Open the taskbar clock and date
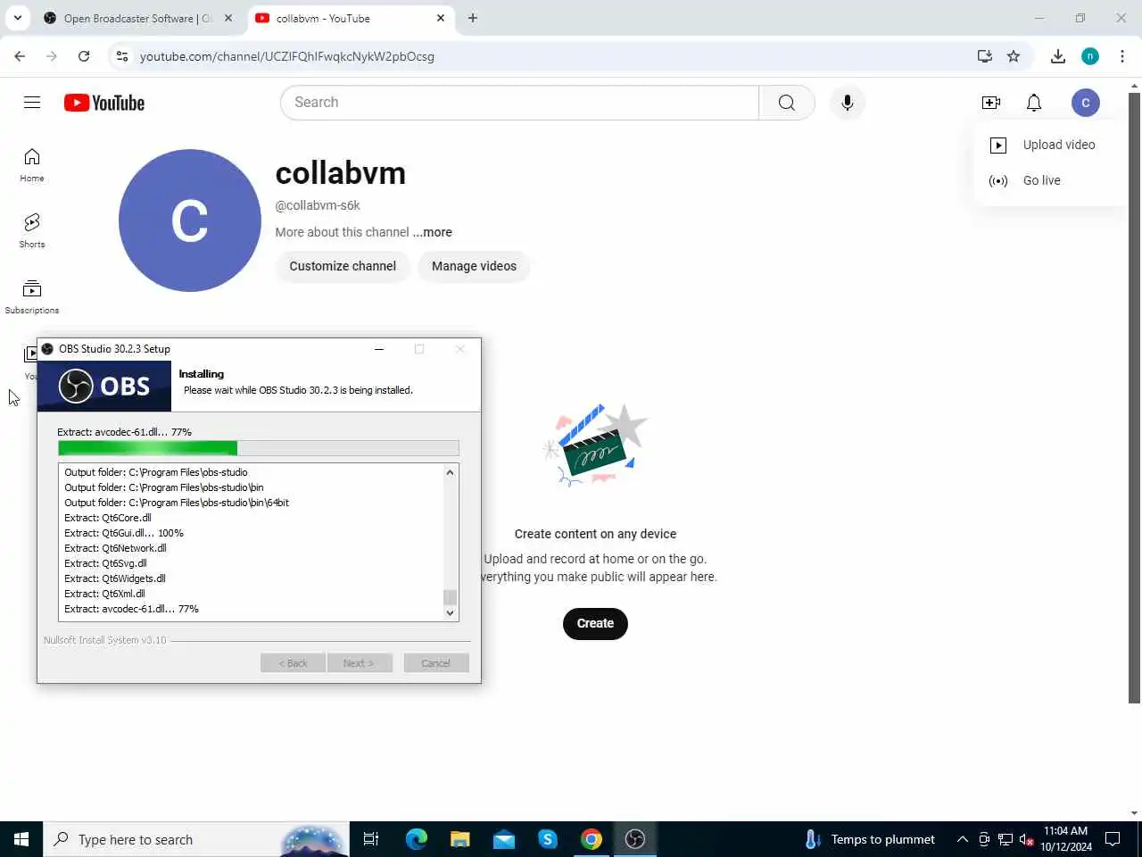The width and height of the screenshot is (1142, 857). point(1066,839)
